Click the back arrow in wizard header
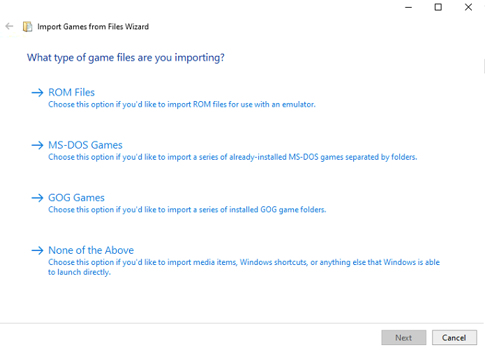 coord(9,26)
